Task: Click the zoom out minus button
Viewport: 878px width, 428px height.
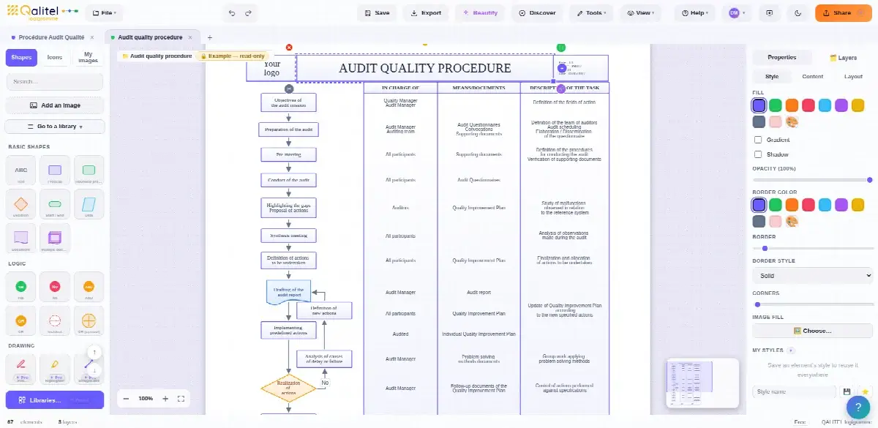Action: (126, 399)
